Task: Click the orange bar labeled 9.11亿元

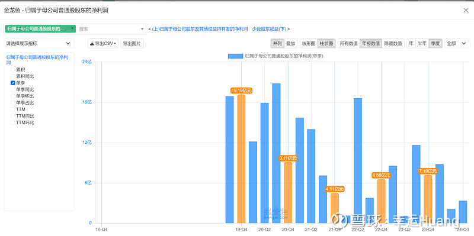Action: tap(288, 193)
